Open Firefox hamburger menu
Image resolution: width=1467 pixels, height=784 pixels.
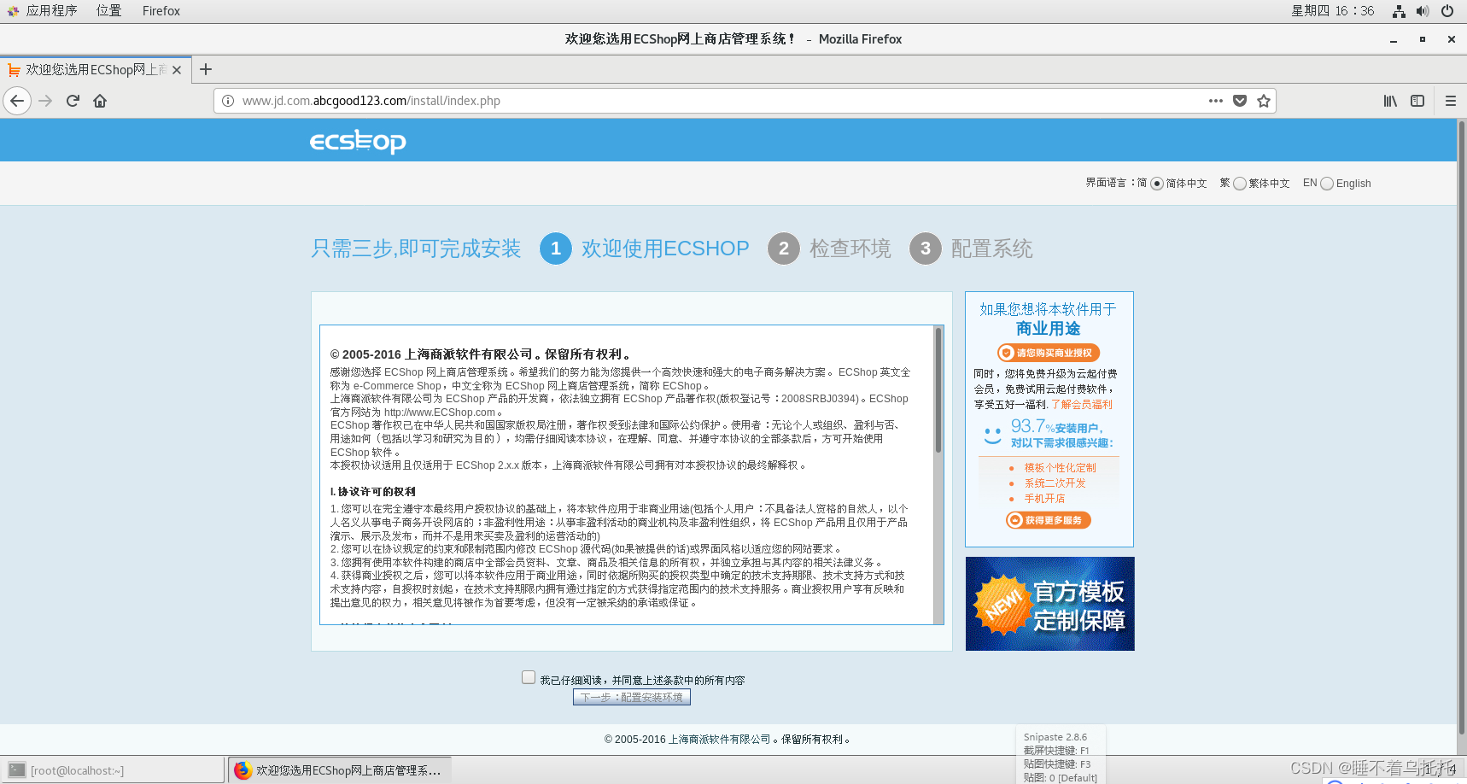tap(1450, 101)
